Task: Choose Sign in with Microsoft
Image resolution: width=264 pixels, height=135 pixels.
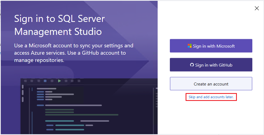Action: tap(211, 46)
